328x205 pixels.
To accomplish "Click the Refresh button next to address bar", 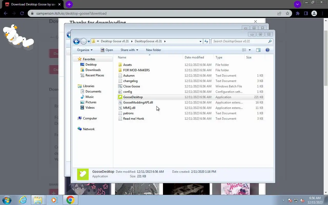I will 206,41.
